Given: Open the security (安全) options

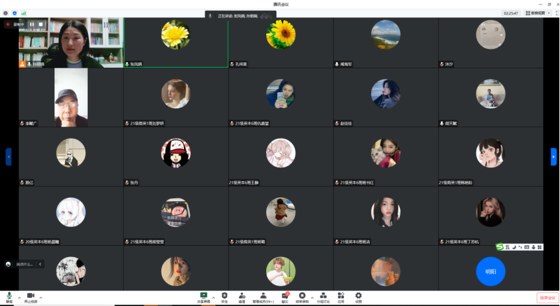Looking at the screenshot, I should [x=224, y=296].
